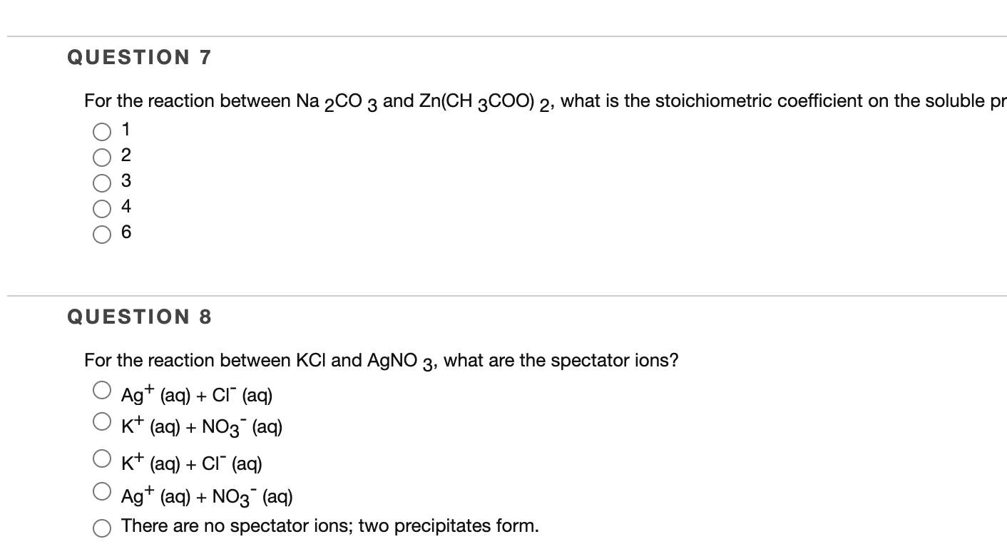Screen dimensions: 1007x549
Task: Select answer option 4 for Question 7
Action: [102, 207]
